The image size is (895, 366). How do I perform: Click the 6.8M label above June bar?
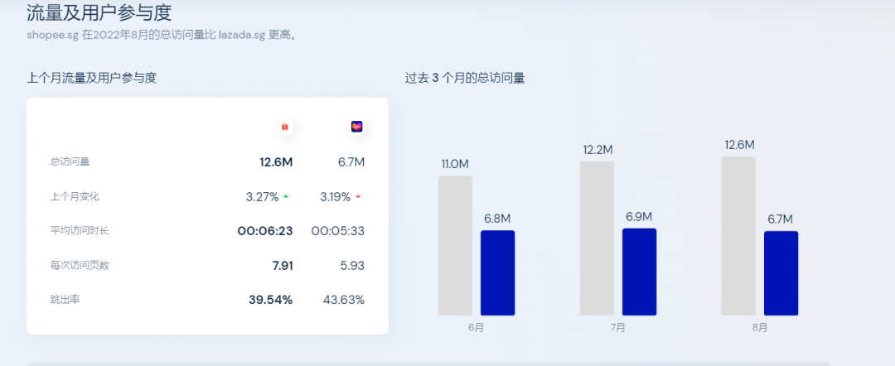[498, 219]
